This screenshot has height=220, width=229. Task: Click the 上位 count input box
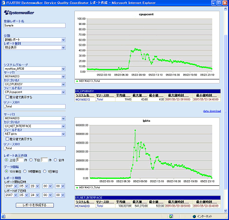[20, 160]
